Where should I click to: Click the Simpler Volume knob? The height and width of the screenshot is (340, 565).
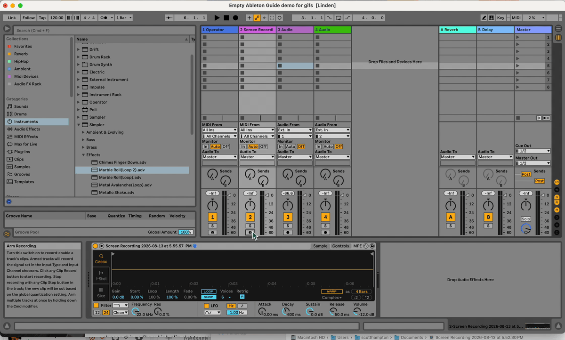[356, 312]
